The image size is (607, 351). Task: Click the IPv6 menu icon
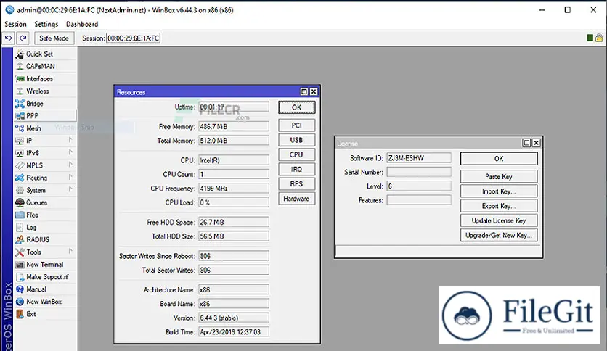coord(20,153)
